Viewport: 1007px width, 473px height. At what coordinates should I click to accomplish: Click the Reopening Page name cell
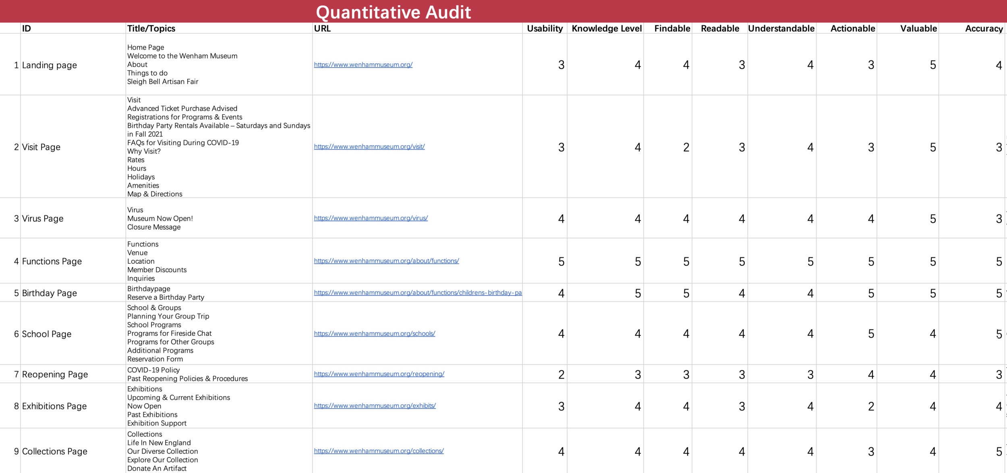coord(55,374)
